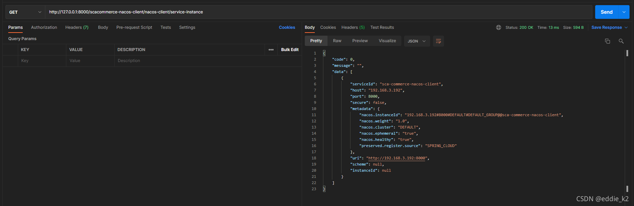Open the http://192.168.3.192:8000 link in response
The image size is (634, 206).
(397, 158)
